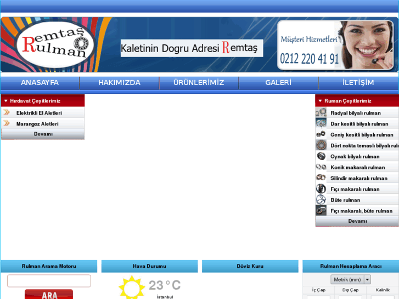Open Oynak bilyalı rulman link

click(355, 156)
